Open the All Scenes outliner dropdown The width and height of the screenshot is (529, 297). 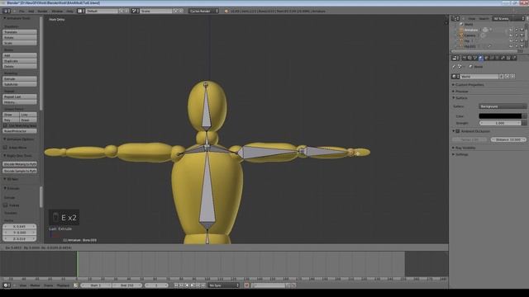pyautogui.click(x=508, y=18)
